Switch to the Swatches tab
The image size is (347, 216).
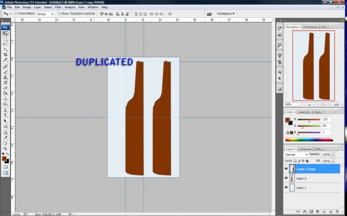(305, 112)
